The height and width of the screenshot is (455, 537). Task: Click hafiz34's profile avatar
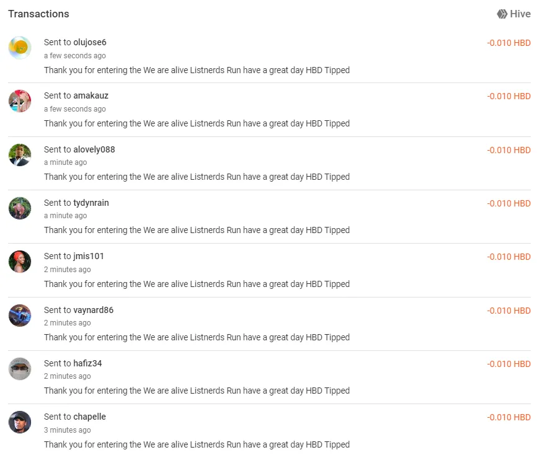click(20, 369)
